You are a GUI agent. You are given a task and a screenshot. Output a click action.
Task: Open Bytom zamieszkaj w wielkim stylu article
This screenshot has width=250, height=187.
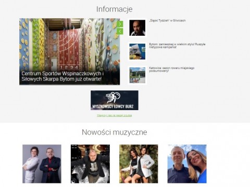click(177, 46)
